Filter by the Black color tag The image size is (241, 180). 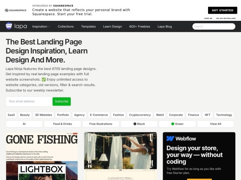[139, 124]
